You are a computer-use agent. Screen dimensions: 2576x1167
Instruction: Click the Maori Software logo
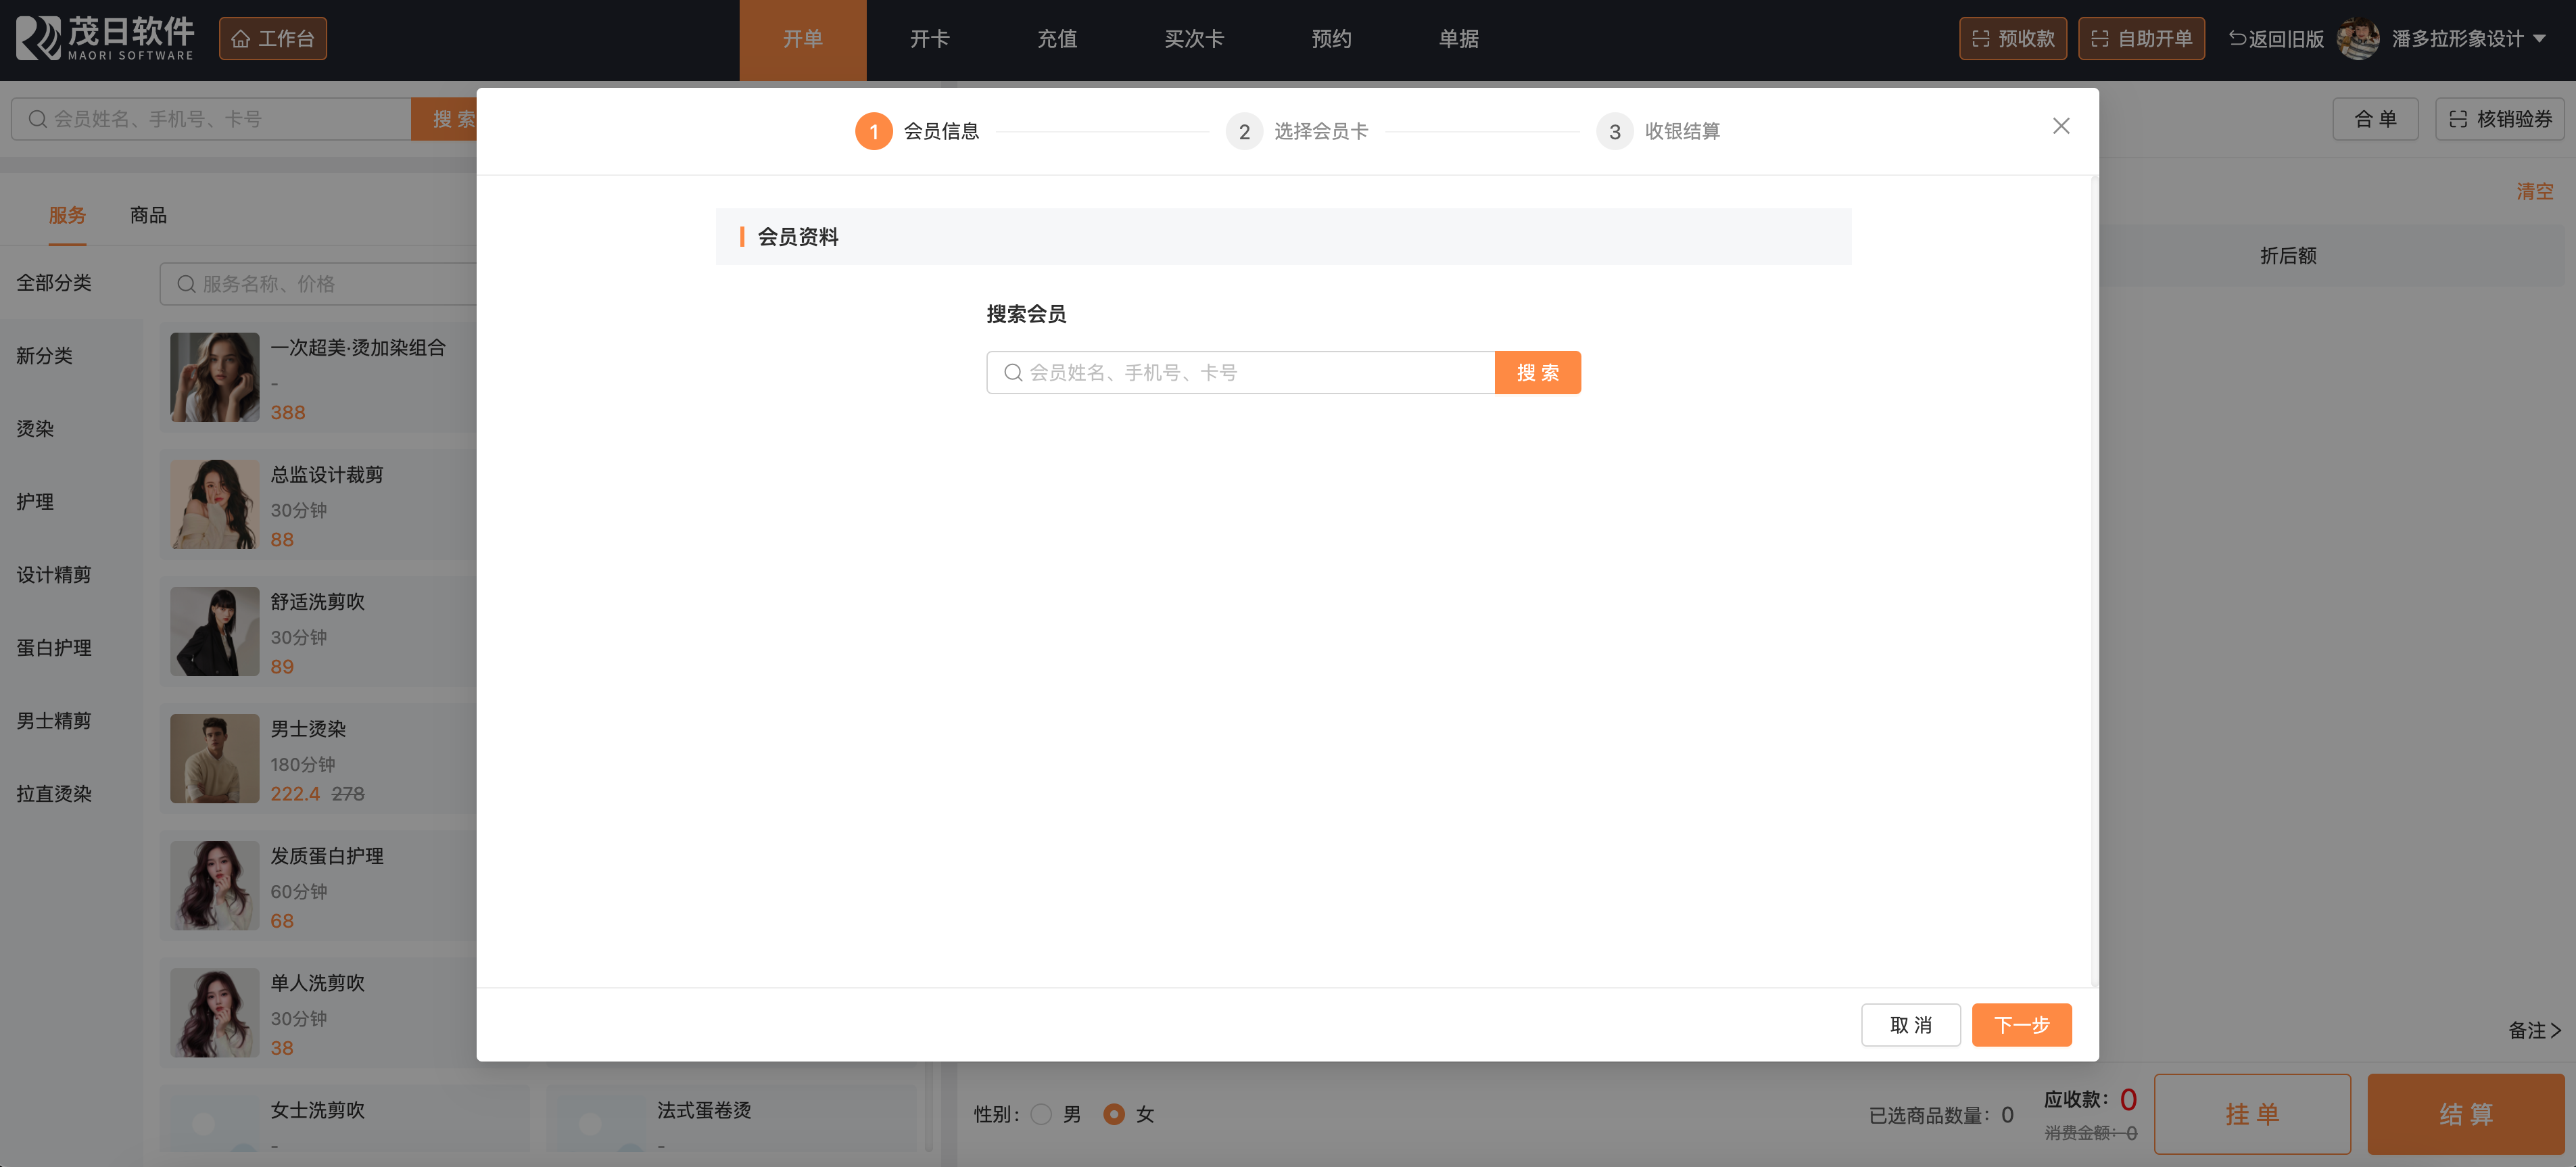104,38
